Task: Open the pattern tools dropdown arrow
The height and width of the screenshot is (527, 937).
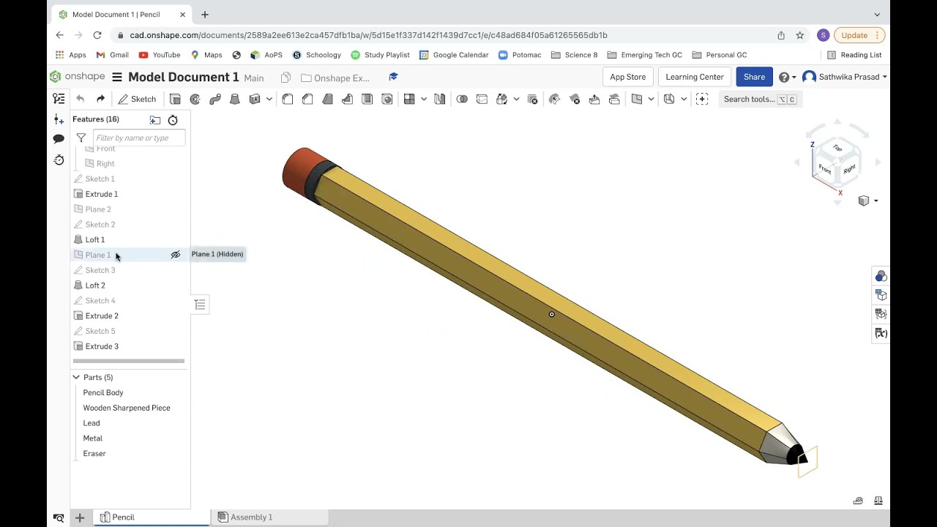Action: 423,99
